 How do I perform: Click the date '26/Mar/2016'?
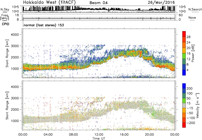pyautogui.click(x=161, y=3)
